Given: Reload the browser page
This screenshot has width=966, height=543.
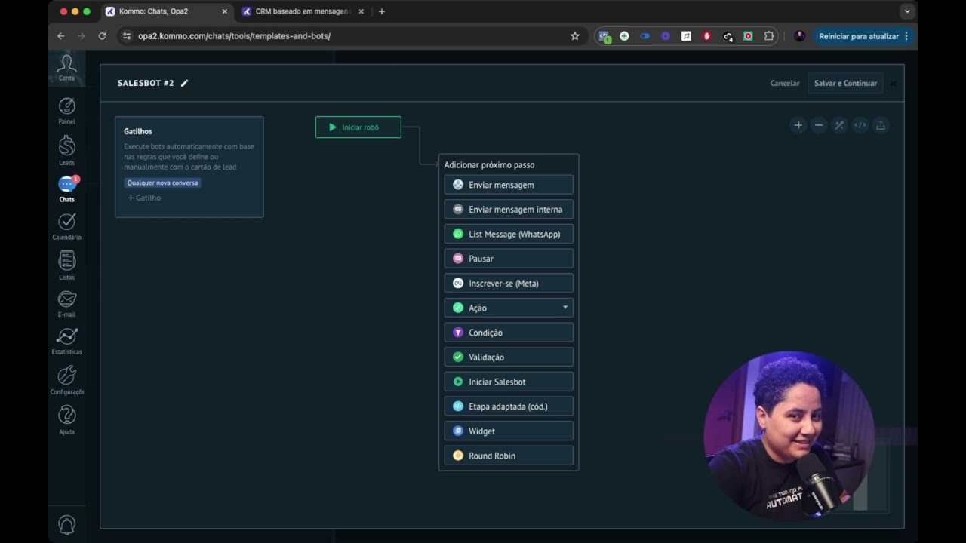Looking at the screenshot, I should (102, 36).
